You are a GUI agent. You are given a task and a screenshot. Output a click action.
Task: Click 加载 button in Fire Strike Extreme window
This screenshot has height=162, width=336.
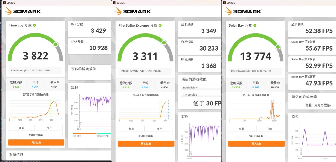tap(131, 129)
